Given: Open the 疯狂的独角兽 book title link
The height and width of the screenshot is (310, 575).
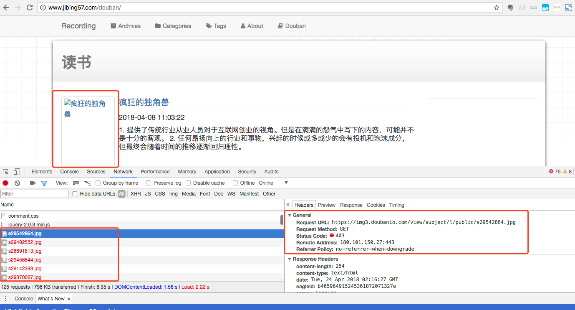Looking at the screenshot, I should pyautogui.click(x=144, y=102).
